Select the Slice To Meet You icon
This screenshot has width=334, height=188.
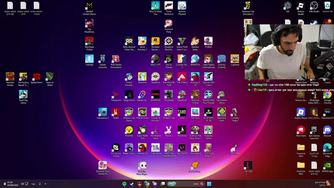(156, 8)
